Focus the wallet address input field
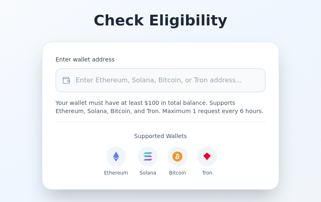Viewport: 321px width, 202px height. pyautogui.click(x=165, y=80)
